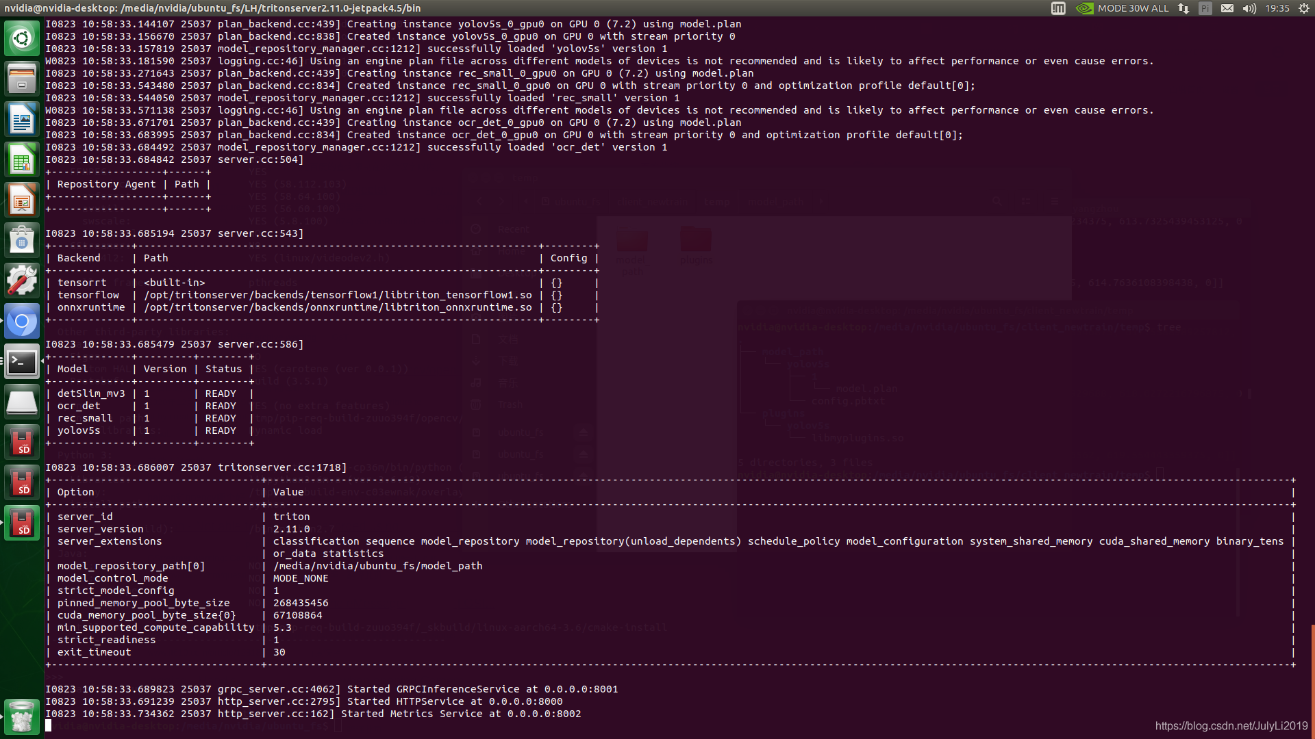Open the Pi input method indicator

click(1205, 8)
